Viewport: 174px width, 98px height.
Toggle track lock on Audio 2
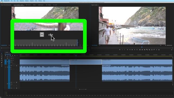tap(7, 84)
